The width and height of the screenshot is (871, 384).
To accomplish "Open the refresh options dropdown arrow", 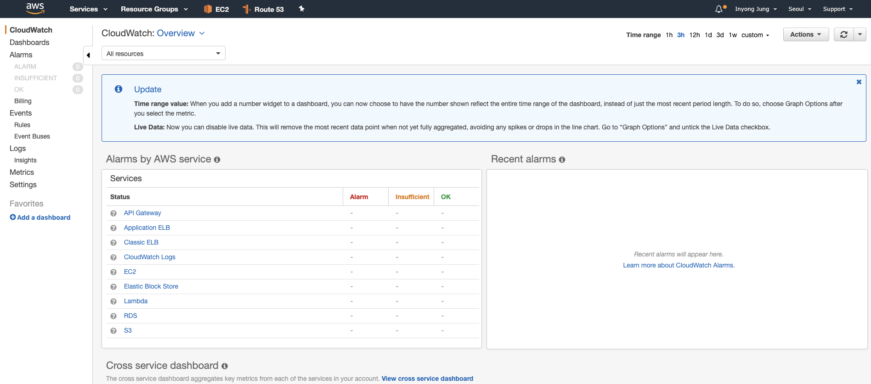I will 860,34.
